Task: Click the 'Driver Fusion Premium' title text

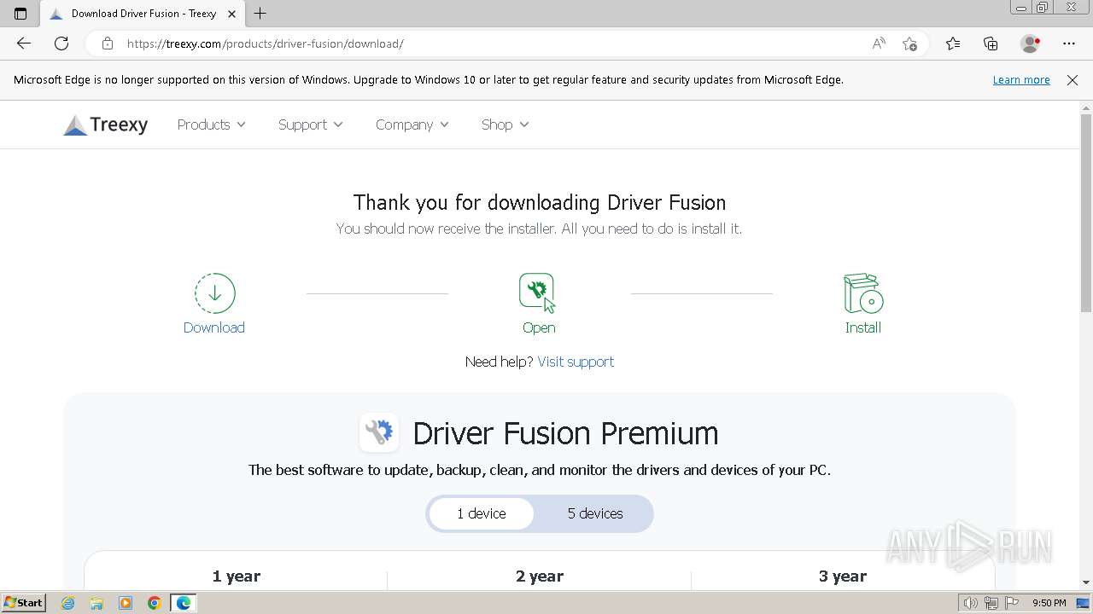Action: [565, 433]
